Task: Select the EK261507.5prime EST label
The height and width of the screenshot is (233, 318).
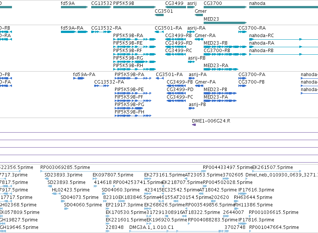Action: pyautogui.click(x=272, y=167)
